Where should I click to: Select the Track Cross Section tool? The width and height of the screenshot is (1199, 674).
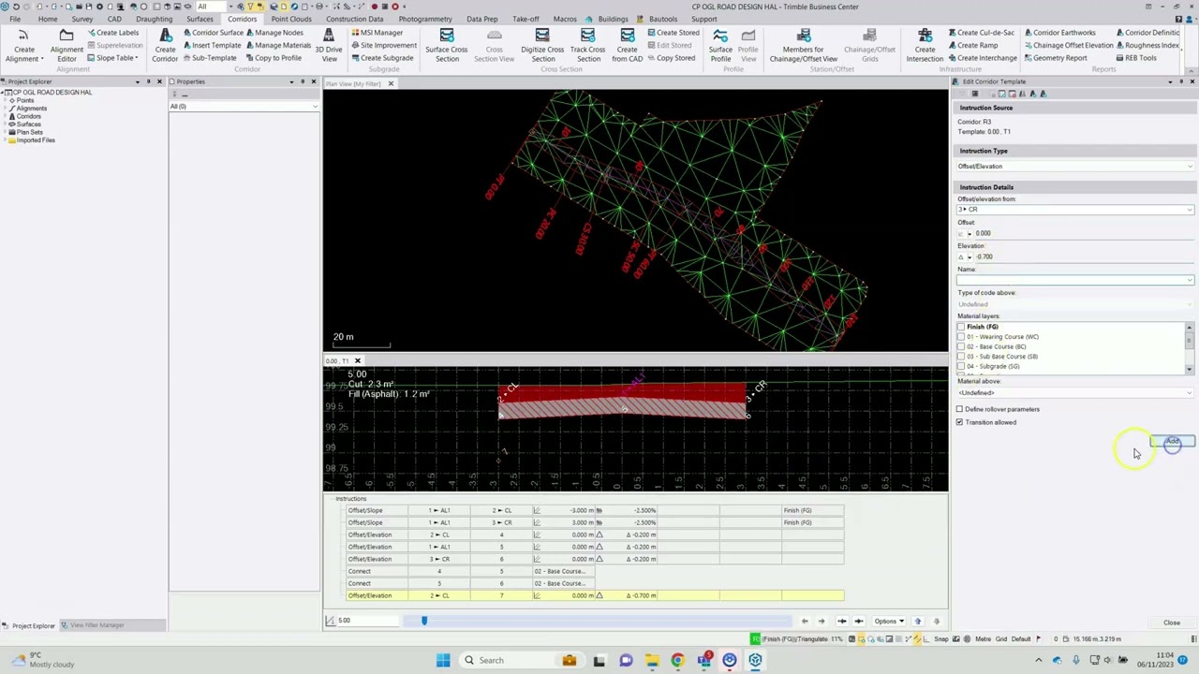click(x=587, y=45)
